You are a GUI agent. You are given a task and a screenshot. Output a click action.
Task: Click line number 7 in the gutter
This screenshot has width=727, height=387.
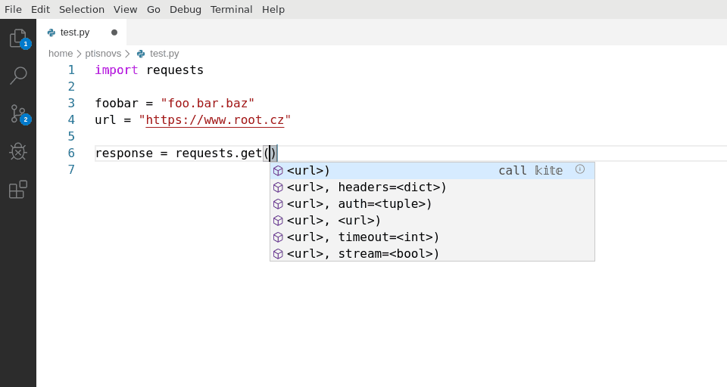coord(71,169)
